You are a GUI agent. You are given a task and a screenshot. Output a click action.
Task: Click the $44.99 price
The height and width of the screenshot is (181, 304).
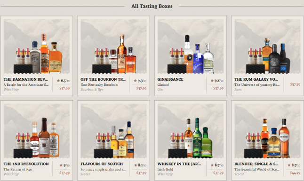click(x=295, y=173)
